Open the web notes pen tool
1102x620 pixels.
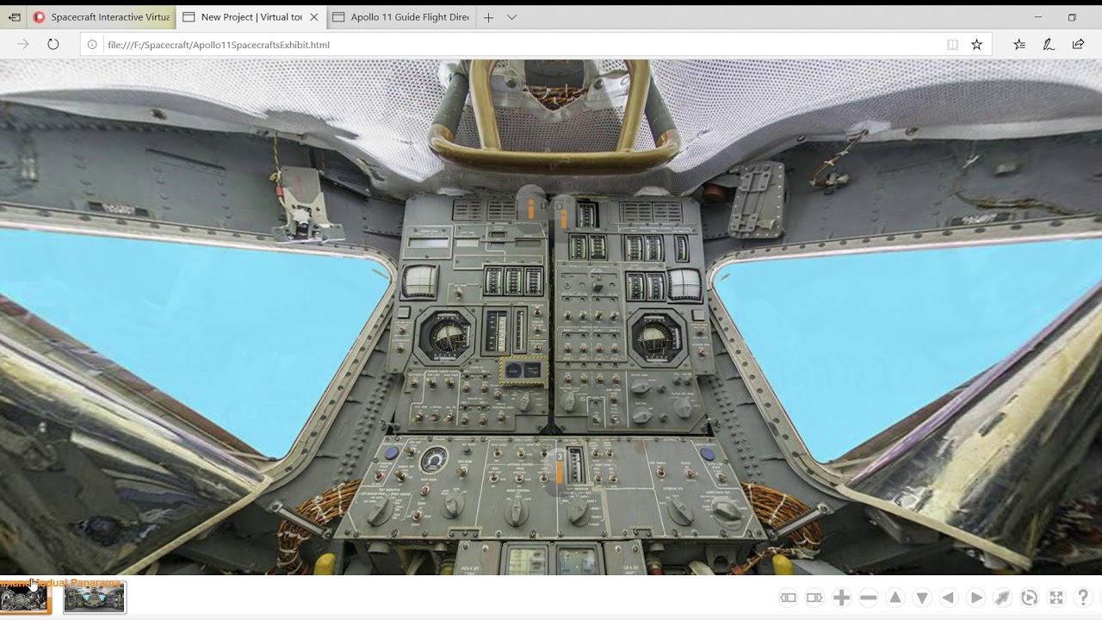pyautogui.click(x=1049, y=45)
